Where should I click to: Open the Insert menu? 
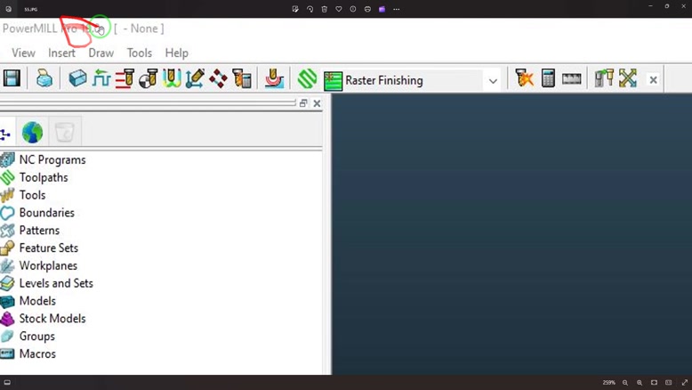[x=61, y=53]
